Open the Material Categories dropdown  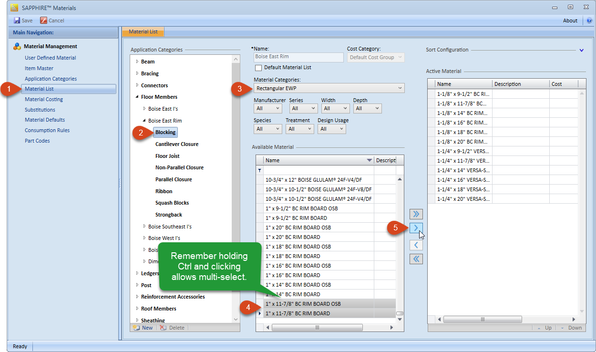click(x=329, y=88)
